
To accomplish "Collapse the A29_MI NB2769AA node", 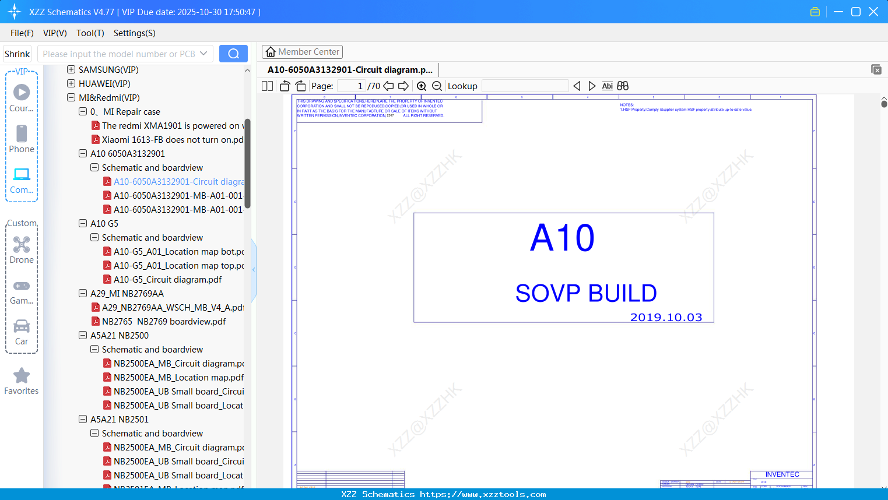I will (x=83, y=293).
